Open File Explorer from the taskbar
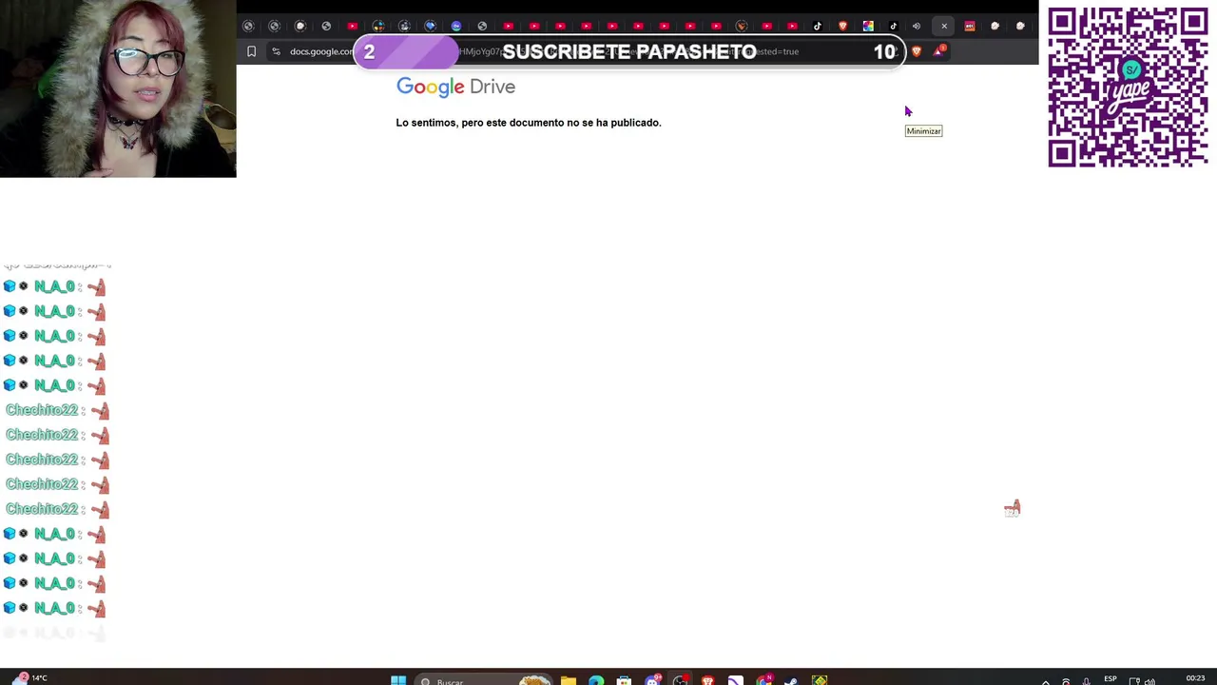The width and height of the screenshot is (1217, 685). [x=568, y=680]
